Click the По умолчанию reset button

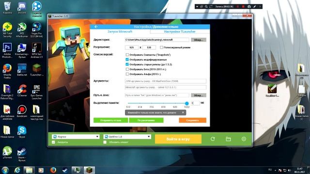click(x=146, y=120)
